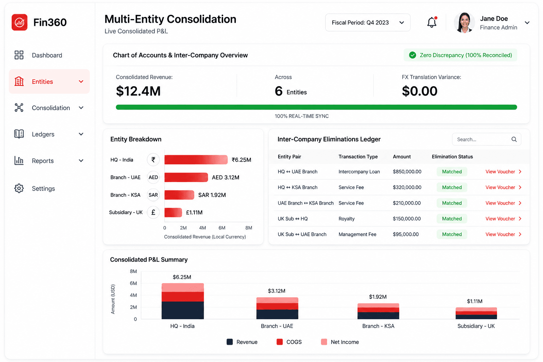Click the Zero Discrepancy status badge

click(x=460, y=55)
